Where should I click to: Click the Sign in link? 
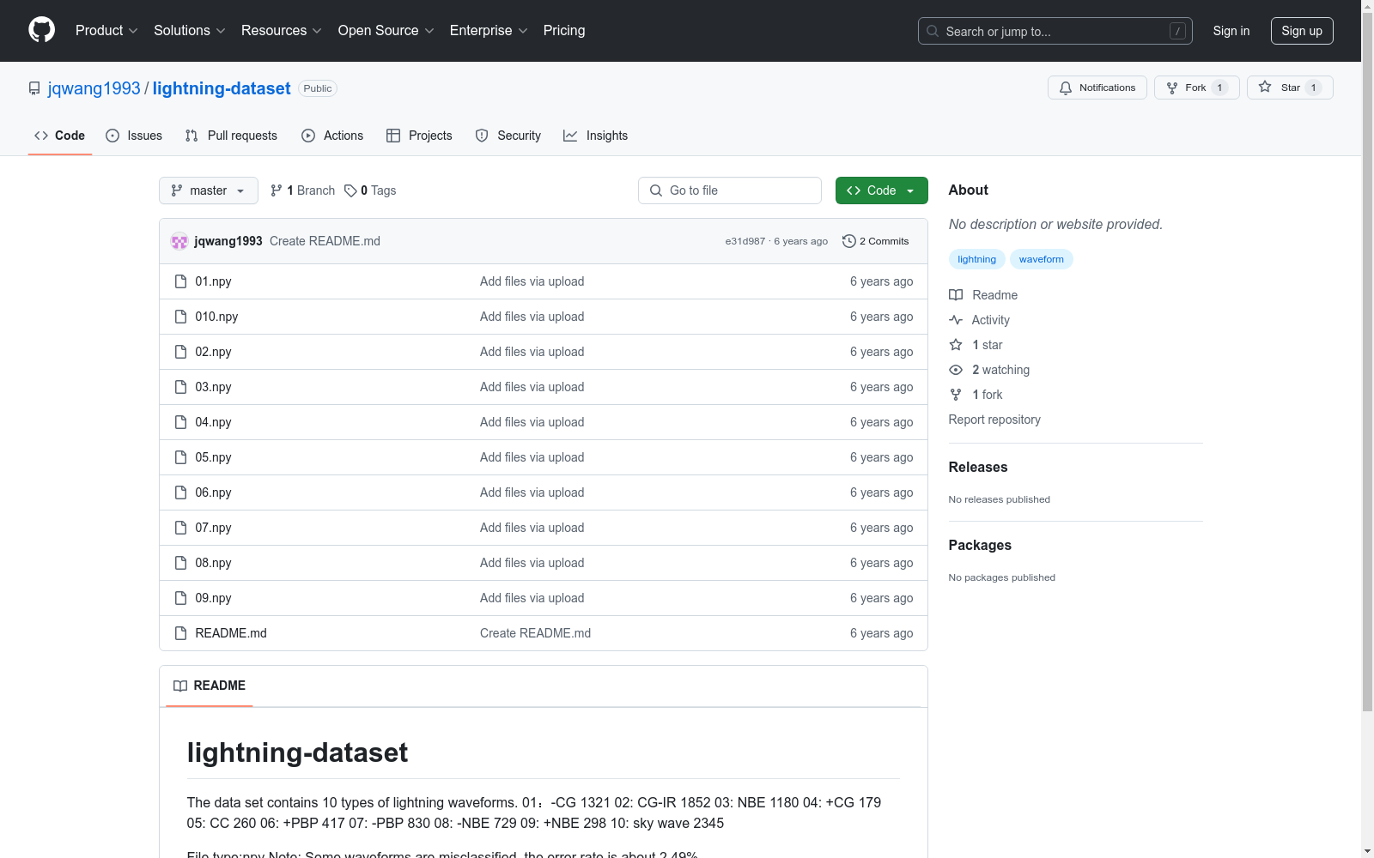[x=1231, y=31]
